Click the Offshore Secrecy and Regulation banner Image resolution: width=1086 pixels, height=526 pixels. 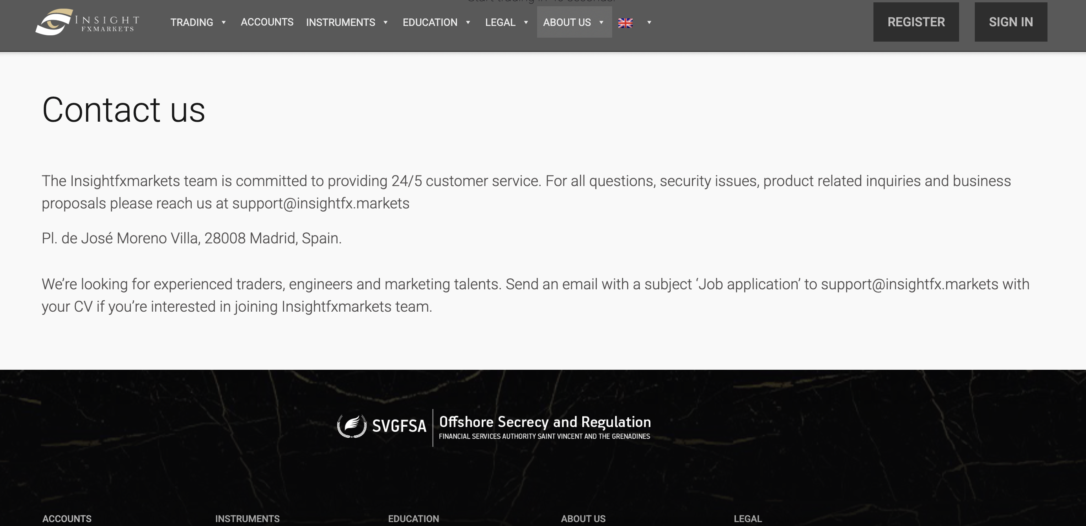[x=544, y=427]
